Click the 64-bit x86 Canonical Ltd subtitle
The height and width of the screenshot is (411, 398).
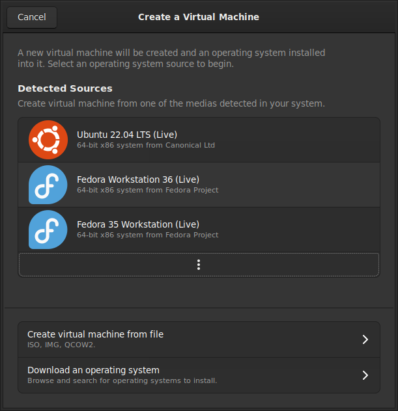click(146, 145)
